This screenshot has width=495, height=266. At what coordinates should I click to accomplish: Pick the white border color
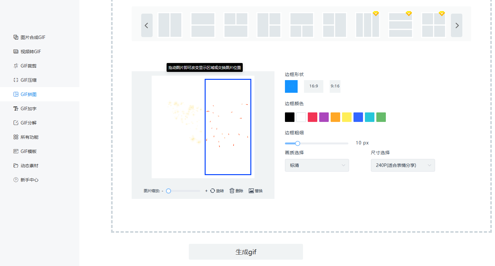[x=301, y=117]
